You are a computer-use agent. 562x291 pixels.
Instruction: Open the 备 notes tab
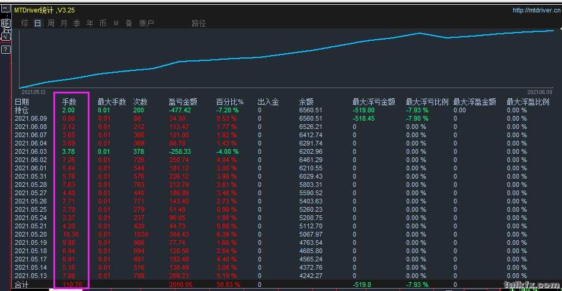click(x=129, y=23)
